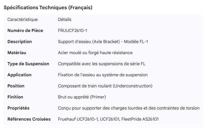Click the 'Spécifications Techniques (Français)' heading
Screen dimensions: 206x128
click(48, 8)
